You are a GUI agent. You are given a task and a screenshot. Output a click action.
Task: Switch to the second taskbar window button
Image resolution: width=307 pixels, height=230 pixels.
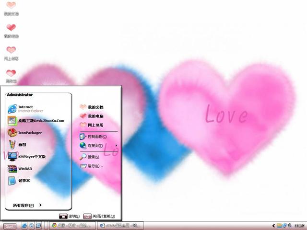point(120,226)
